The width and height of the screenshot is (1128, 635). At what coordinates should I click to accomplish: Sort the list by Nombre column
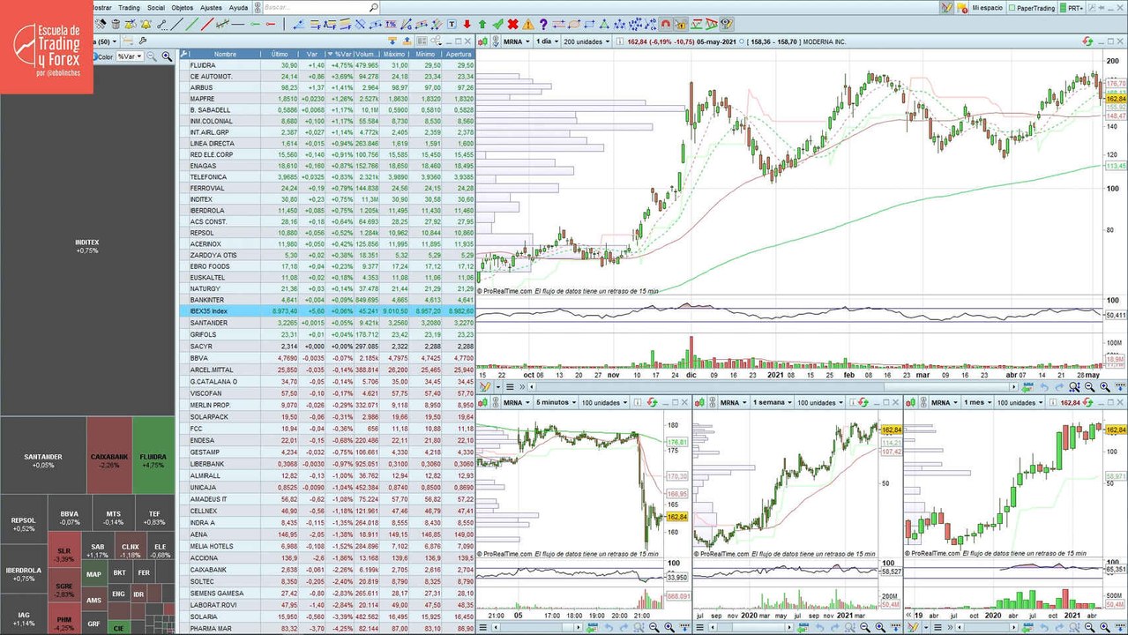[225, 54]
